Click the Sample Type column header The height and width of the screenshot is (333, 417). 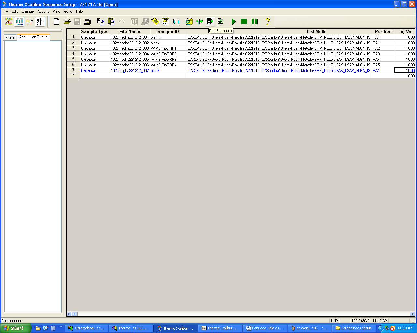coord(95,32)
